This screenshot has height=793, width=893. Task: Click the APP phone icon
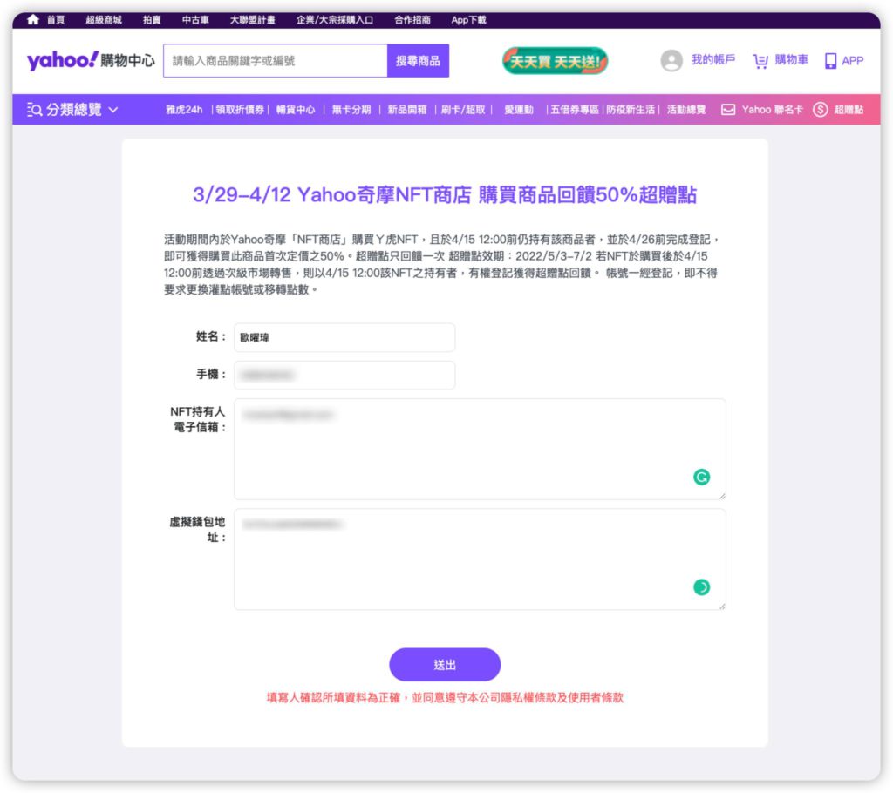(x=830, y=60)
